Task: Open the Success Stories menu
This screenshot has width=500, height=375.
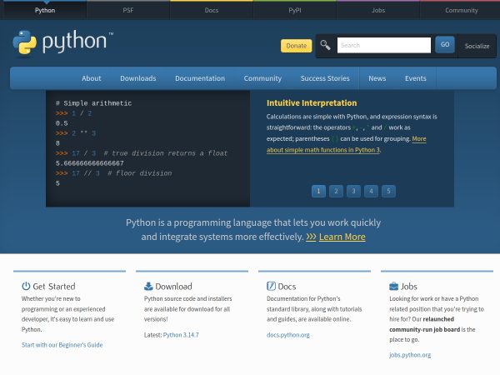Action: coord(325,78)
